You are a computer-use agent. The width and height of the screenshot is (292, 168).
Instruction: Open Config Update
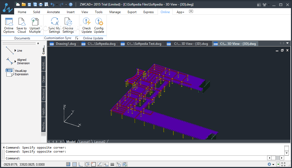click(x=99, y=25)
